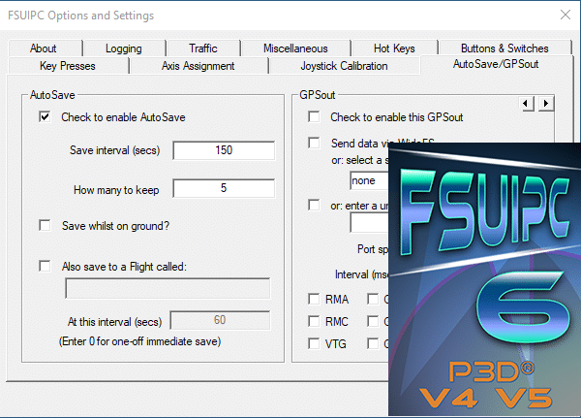
Task: Enable Send data via WideFS checkbox
Action: coord(314,144)
